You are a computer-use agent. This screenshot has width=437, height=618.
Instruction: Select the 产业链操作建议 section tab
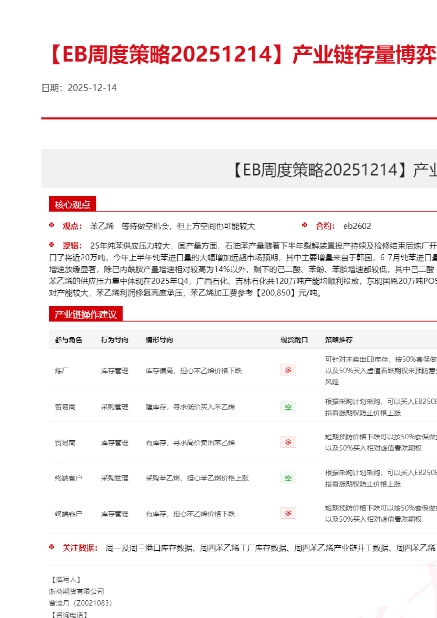[x=85, y=314]
